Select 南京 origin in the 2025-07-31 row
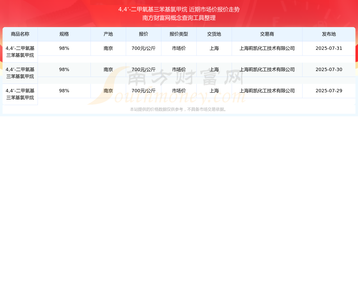358x308 pixels. [x=108, y=48]
